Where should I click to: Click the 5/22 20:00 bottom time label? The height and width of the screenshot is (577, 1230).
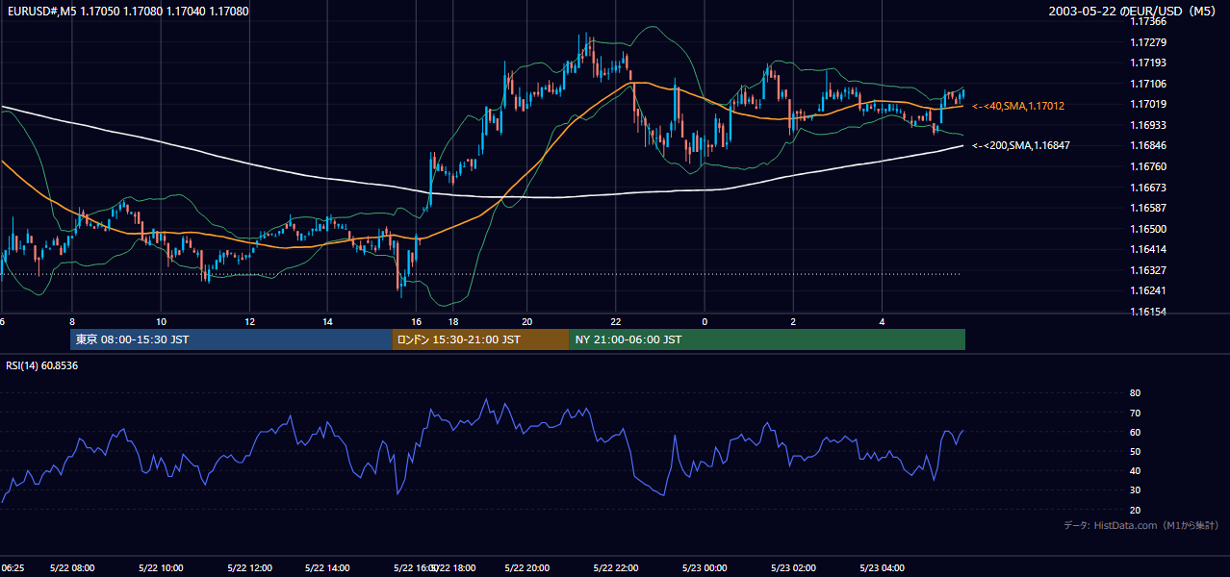pyautogui.click(x=526, y=567)
